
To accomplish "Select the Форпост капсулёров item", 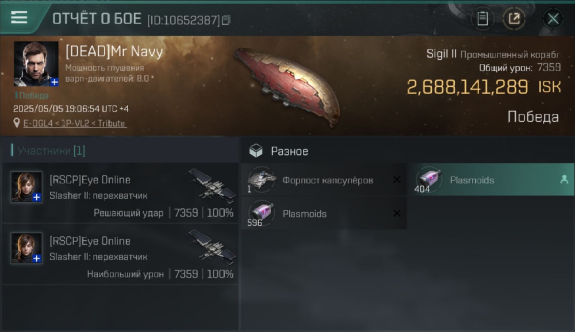I will [x=324, y=180].
